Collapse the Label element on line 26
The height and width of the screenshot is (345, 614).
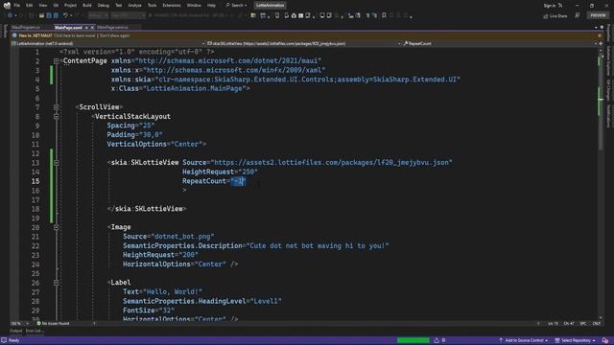[x=57, y=283]
